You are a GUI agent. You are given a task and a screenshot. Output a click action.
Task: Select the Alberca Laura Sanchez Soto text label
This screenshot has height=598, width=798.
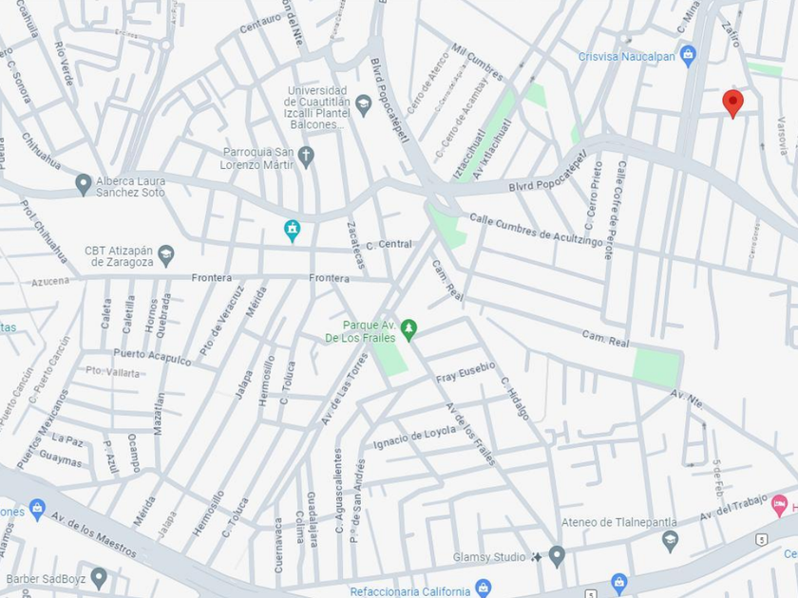pyautogui.click(x=130, y=187)
